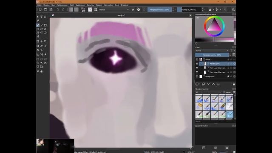Open the brush preset tag dropdown
Viewport: 272px width, 153px height.
pyautogui.click(x=209, y=92)
